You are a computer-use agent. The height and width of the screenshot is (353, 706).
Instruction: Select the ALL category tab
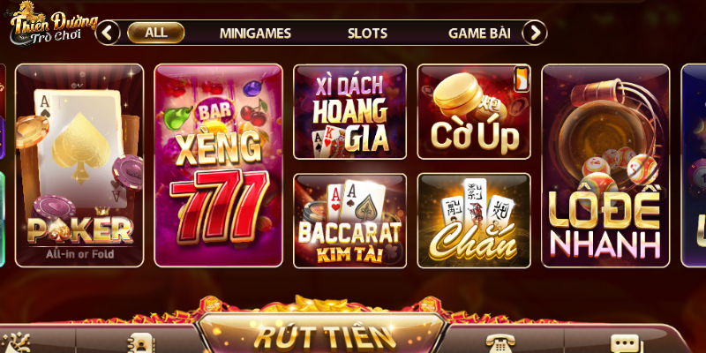coord(156,33)
